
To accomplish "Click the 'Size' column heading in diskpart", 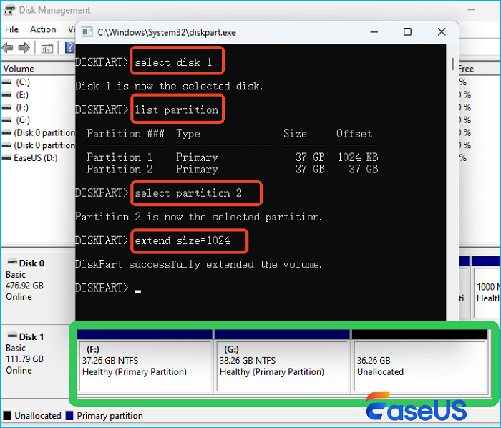I will 295,134.
